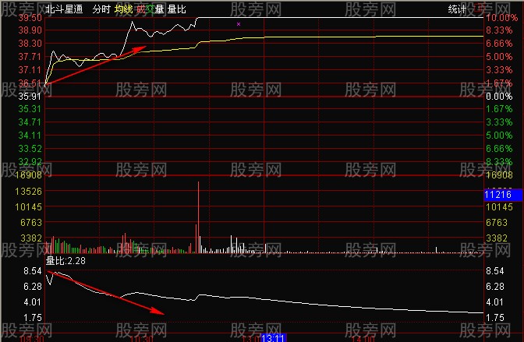The height and width of the screenshot is (342, 524).
Task: Click the 37.11 price axis label
Action: 30,70
